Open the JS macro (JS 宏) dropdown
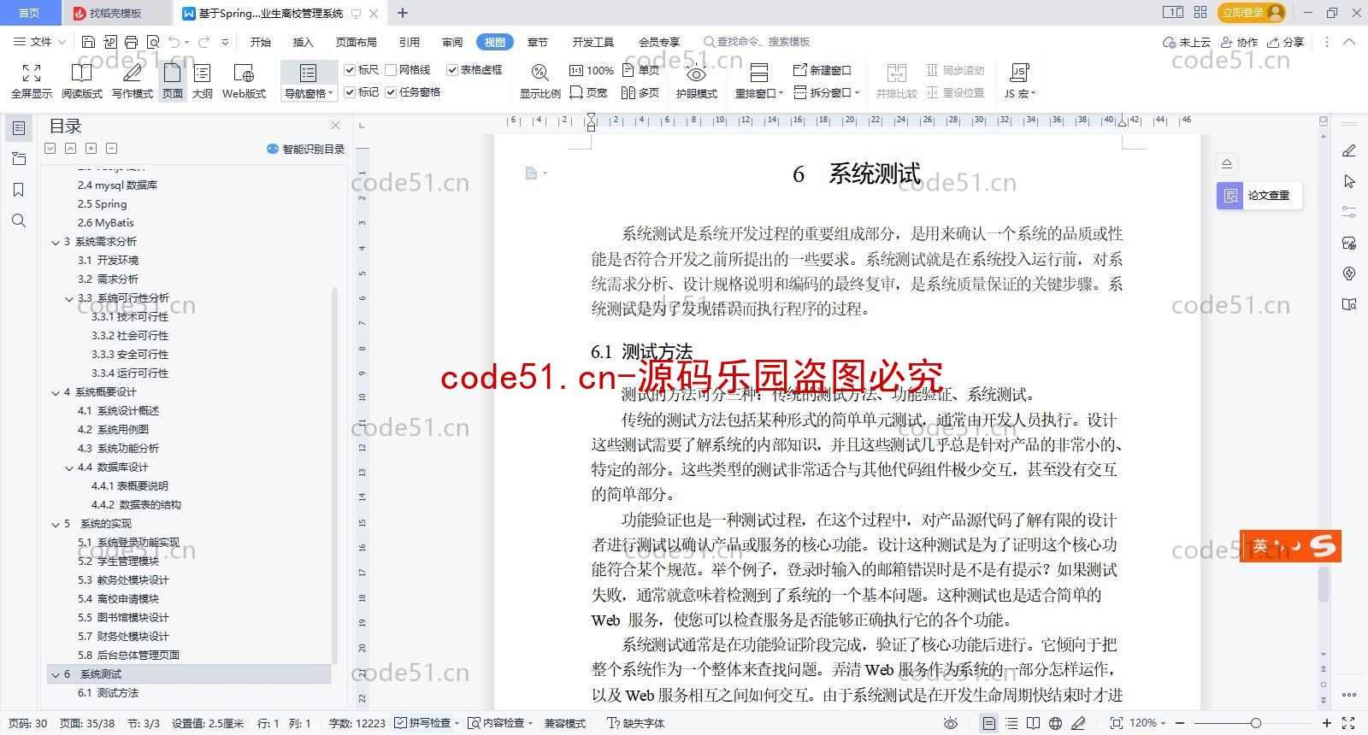This screenshot has width=1368, height=735. click(x=1019, y=93)
